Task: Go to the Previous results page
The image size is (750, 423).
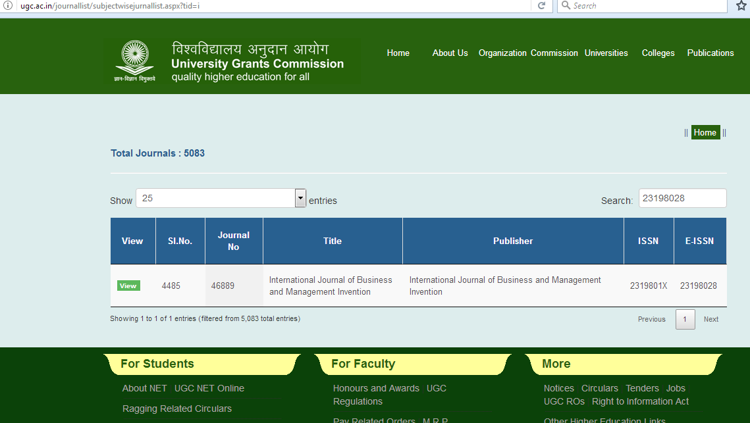Action: 651,319
